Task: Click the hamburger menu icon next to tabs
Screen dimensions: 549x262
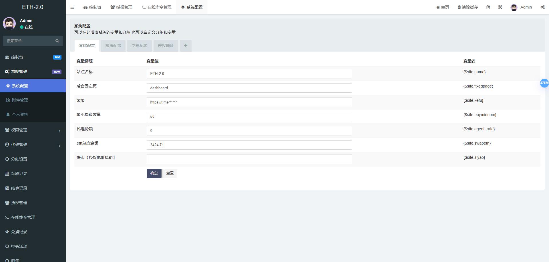Action: tap(72, 7)
